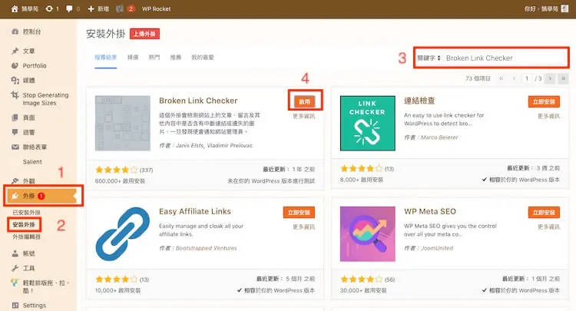Switch to the 精選 featured tab
576x311 pixels.
(x=133, y=58)
